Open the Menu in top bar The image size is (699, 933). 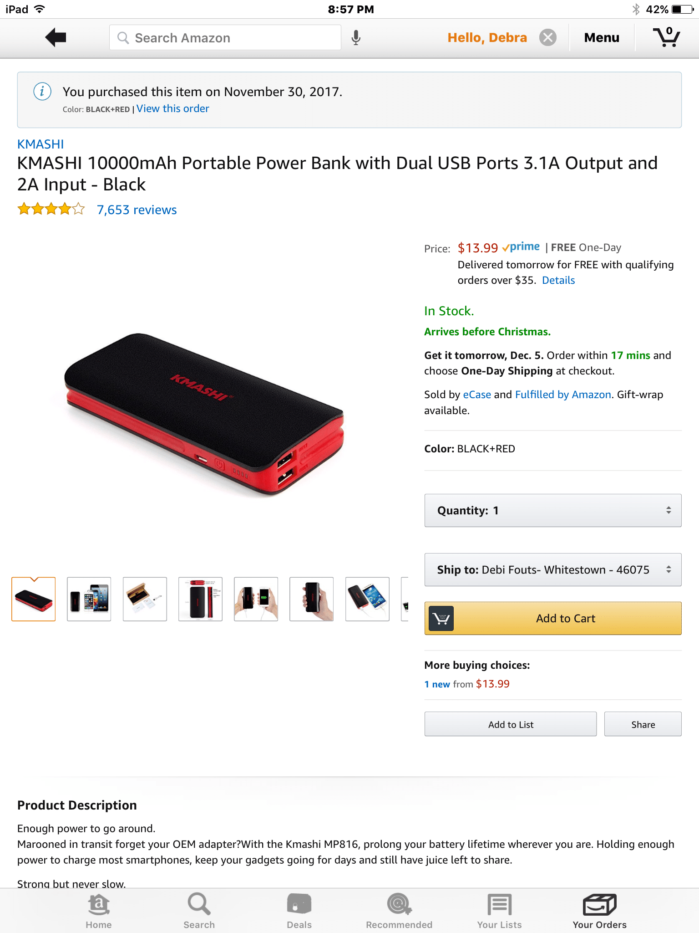pos(602,38)
